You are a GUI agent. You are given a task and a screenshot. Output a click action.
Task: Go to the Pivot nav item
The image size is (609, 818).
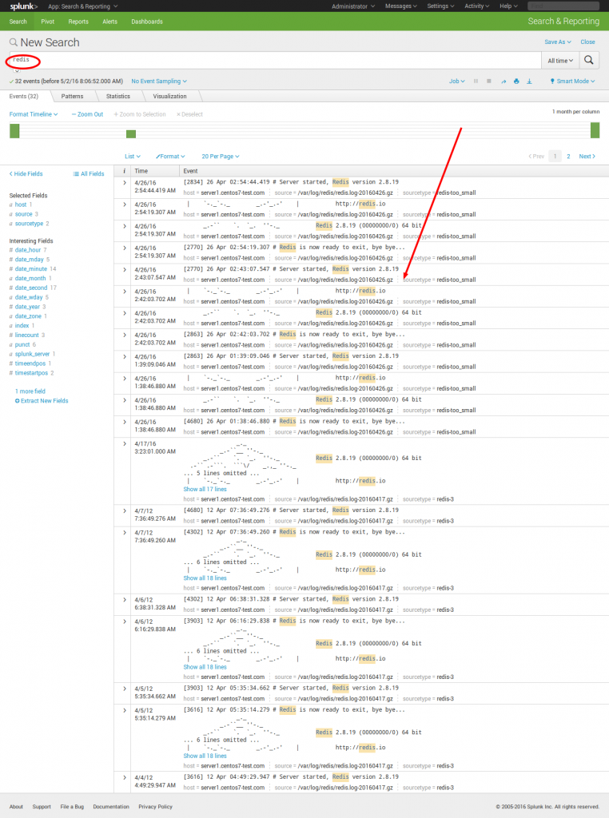point(47,22)
